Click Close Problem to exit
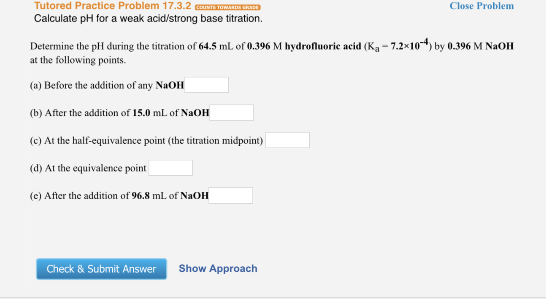This screenshot has height=300, width=546. (481, 6)
